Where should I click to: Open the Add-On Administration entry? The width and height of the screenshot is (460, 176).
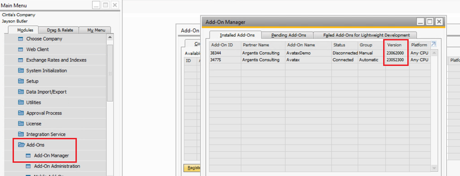pyautogui.click(x=57, y=166)
